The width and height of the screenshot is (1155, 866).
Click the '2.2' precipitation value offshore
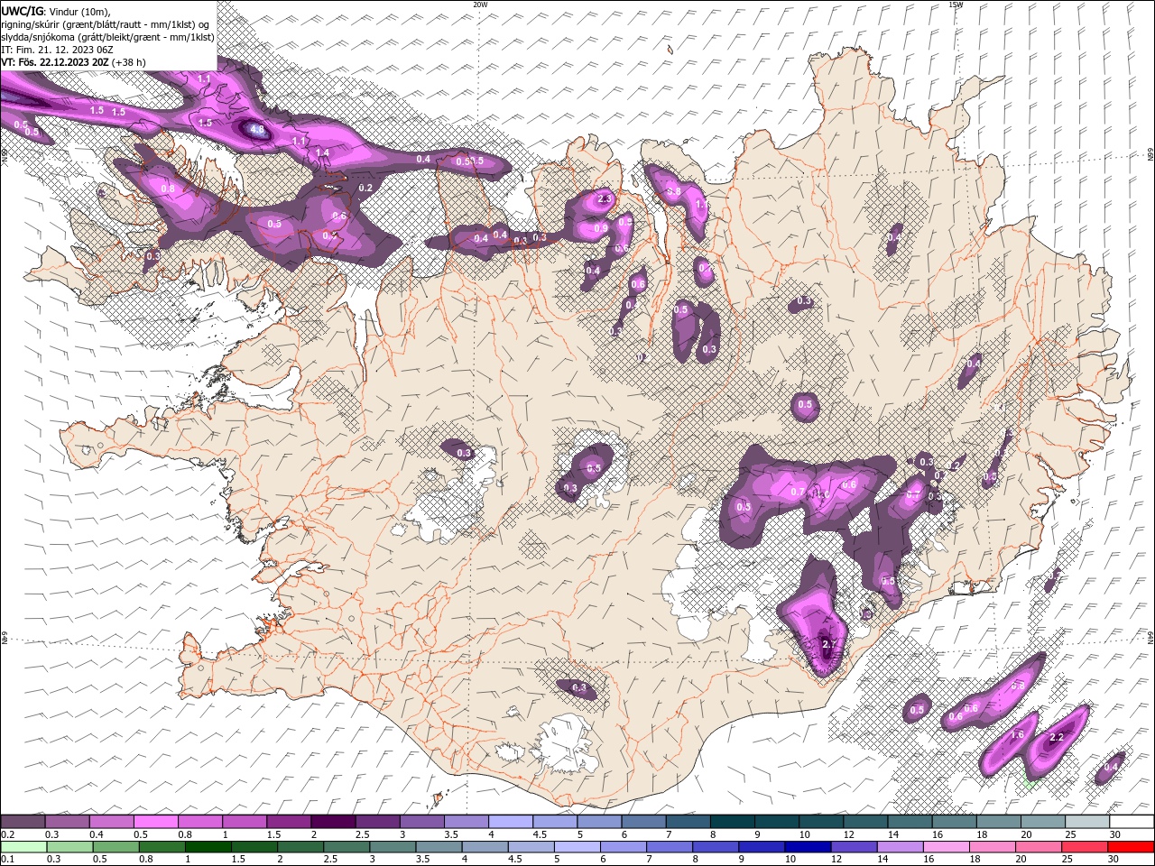[1058, 737]
